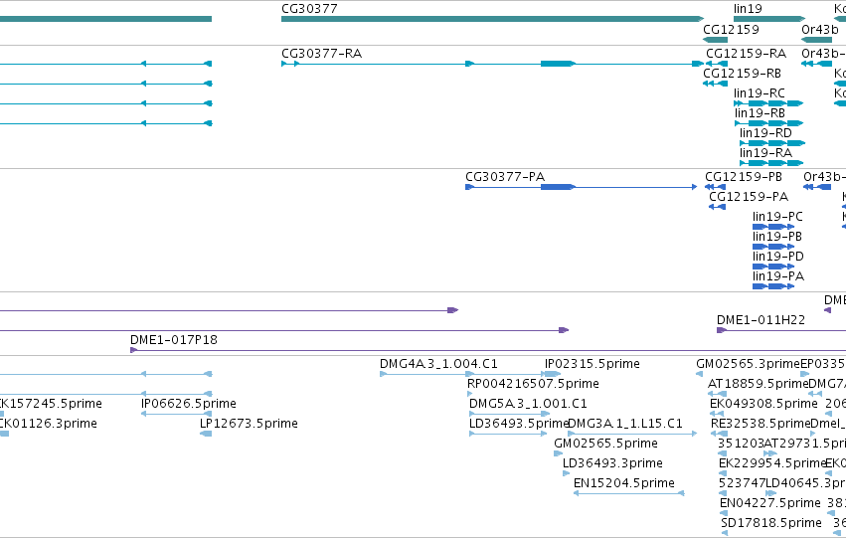Click the IP06626.5prime alignment line

click(176, 414)
